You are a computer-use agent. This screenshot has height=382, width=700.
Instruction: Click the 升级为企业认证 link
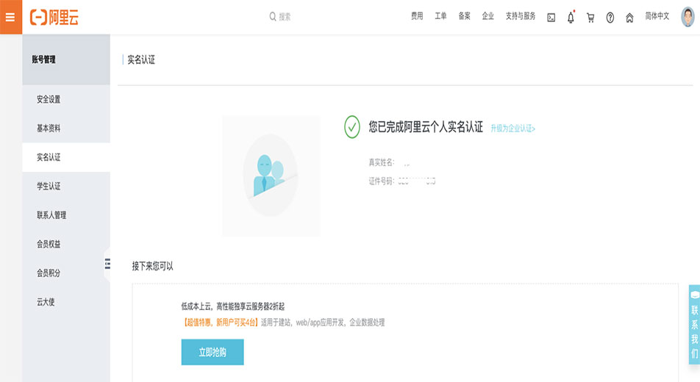[512, 129]
